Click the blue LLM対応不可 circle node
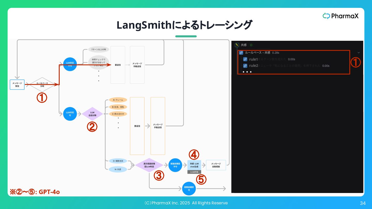Image resolution: width=372 pixels, height=209 pixels. pos(70,64)
